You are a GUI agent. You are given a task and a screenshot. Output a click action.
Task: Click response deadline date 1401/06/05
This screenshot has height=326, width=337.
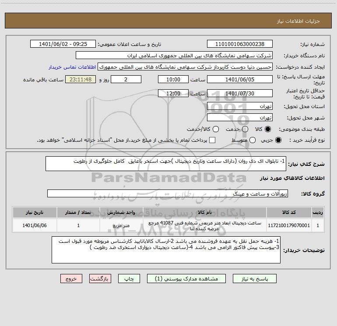(x=240, y=80)
